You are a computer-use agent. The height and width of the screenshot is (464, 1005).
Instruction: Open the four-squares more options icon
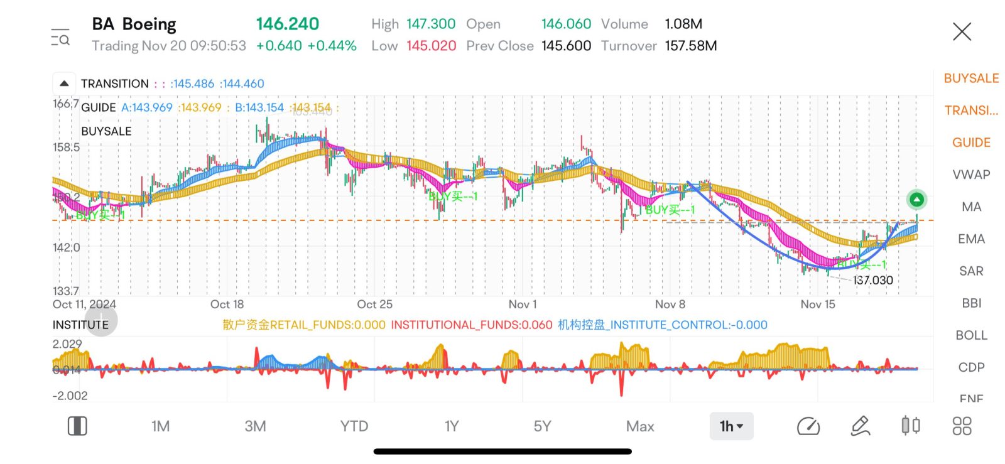(x=962, y=426)
